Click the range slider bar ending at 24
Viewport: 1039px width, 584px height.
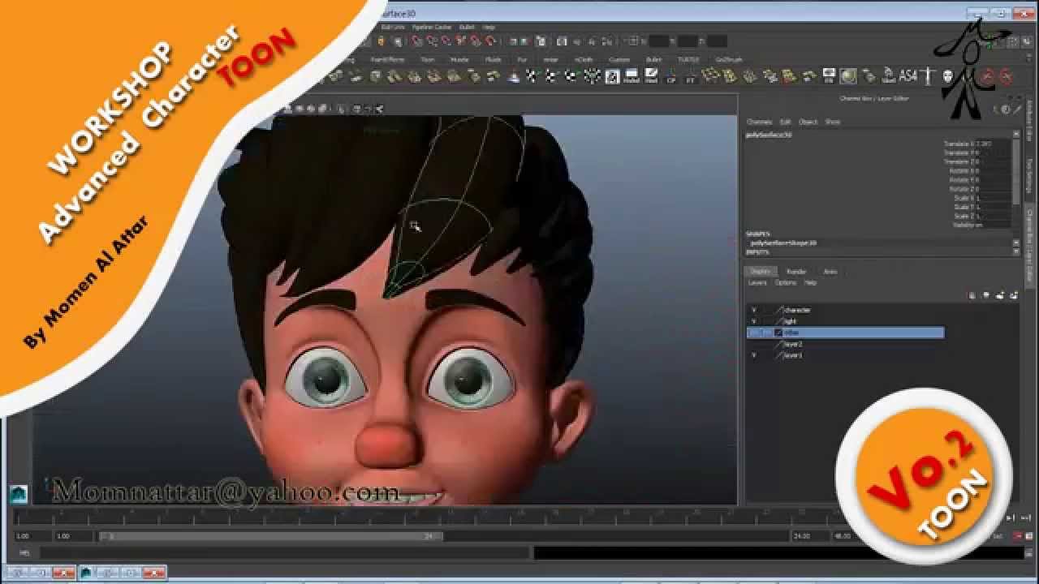click(271, 536)
